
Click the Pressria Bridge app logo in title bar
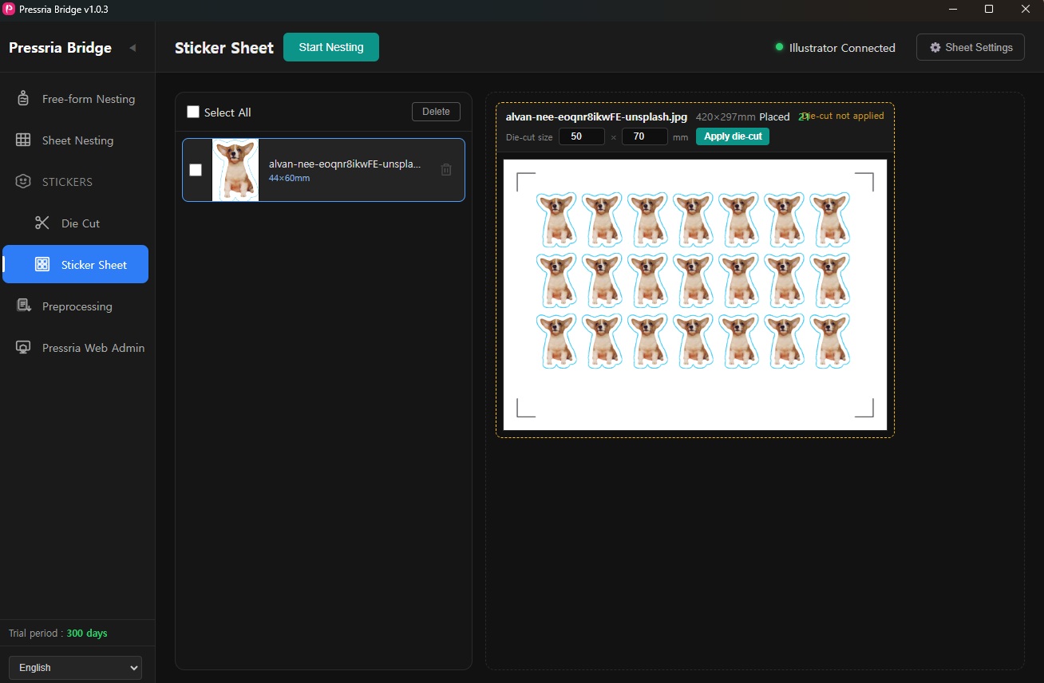(x=9, y=9)
